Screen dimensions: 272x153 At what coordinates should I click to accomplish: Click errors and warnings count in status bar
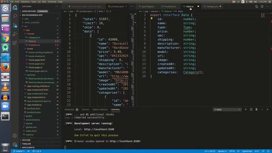tap(37, 151)
